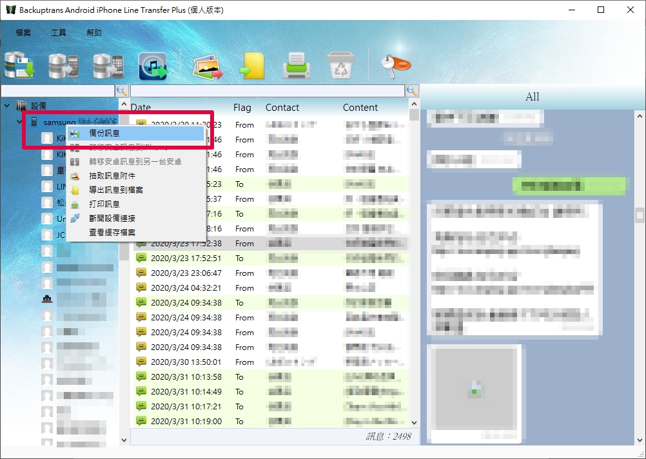Choose 備份訊息 from the context menu

click(x=135, y=133)
